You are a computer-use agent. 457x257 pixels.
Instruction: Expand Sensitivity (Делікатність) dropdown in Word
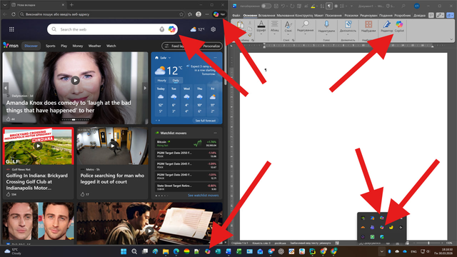[348, 34]
